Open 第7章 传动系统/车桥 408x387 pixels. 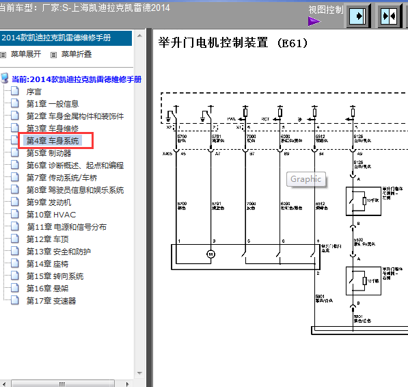[x=62, y=178]
